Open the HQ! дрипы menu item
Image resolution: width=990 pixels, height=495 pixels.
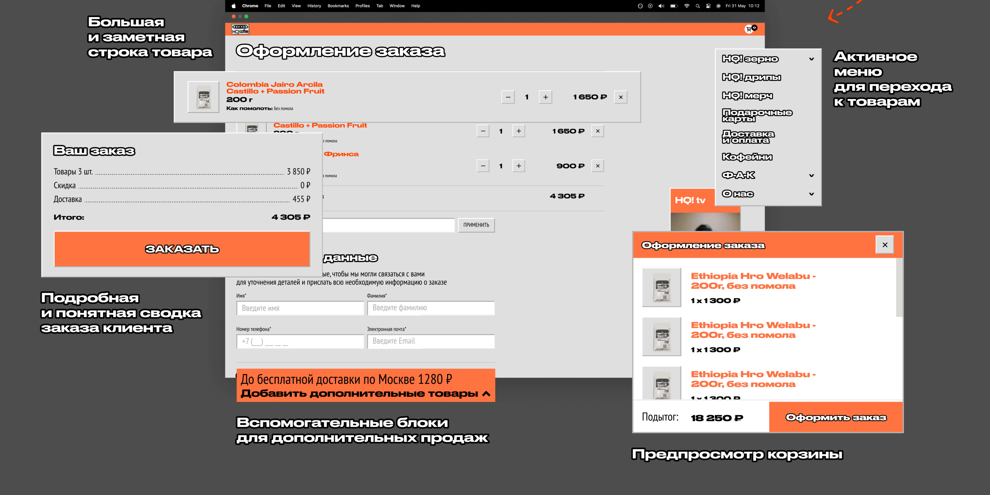point(751,77)
